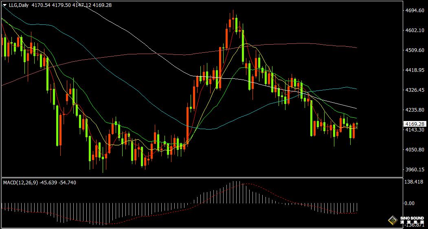The height and width of the screenshot is (229, 428).
Task: Click the 4326.45 price axis label
Action: click(x=415, y=90)
